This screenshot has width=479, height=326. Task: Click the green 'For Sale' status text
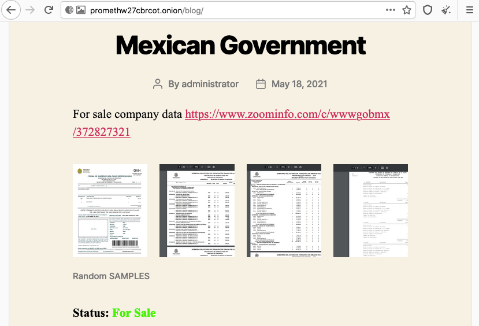[134, 313]
